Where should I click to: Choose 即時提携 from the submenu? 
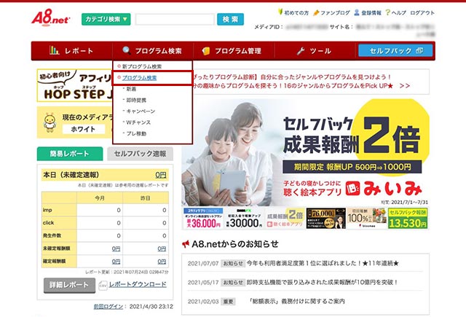click(136, 101)
